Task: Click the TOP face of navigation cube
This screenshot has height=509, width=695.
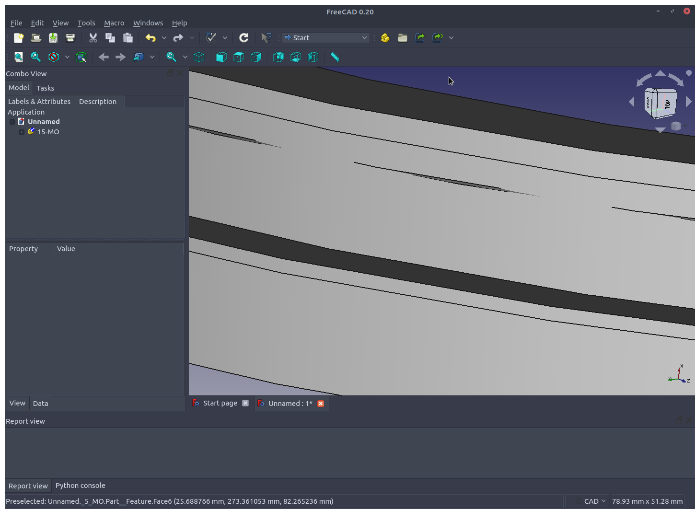Action: pos(667,104)
